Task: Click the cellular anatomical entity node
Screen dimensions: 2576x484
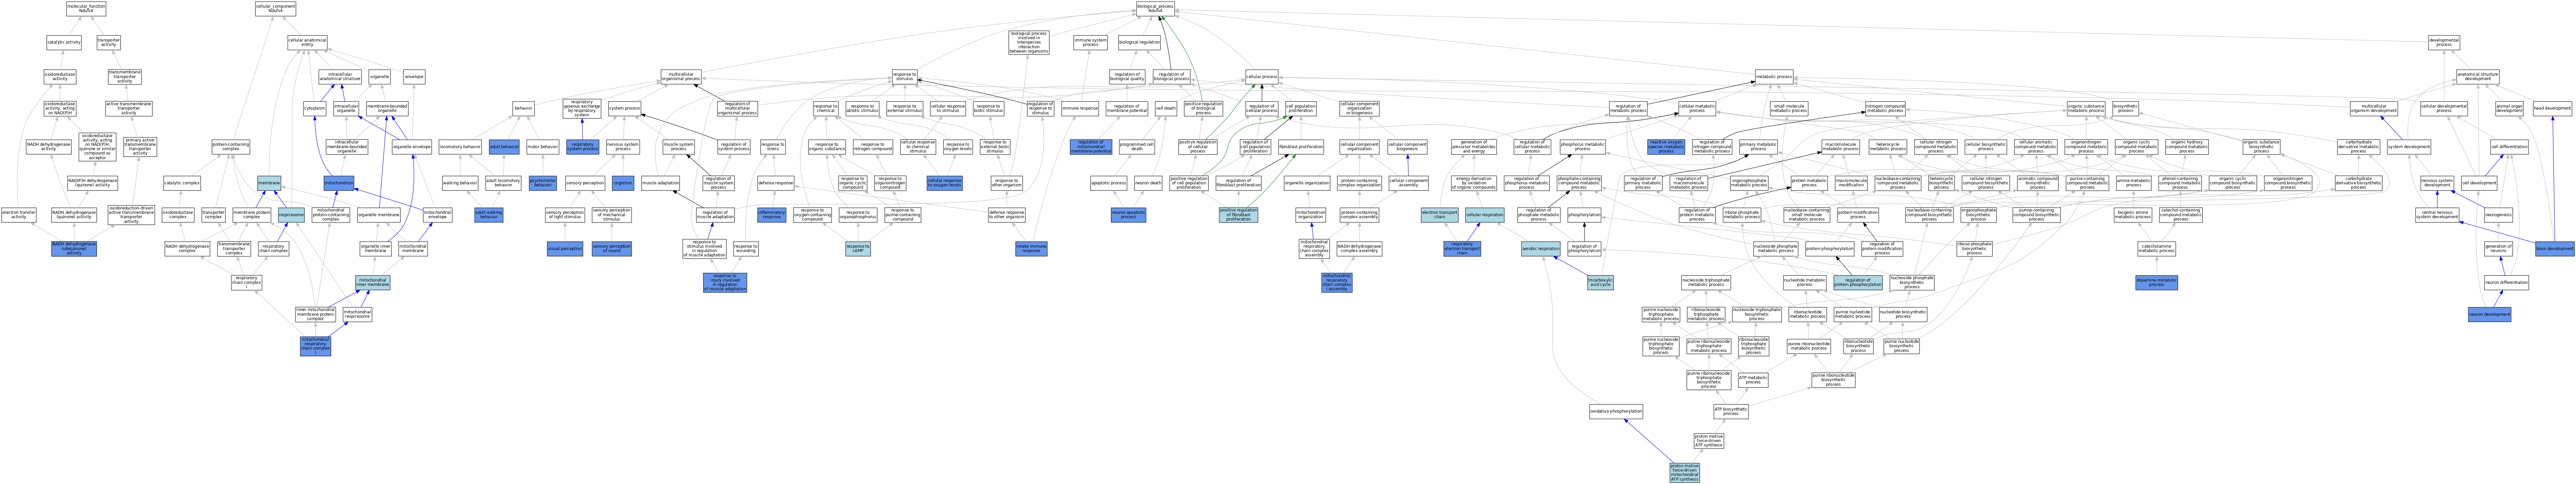Action: [x=307, y=43]
